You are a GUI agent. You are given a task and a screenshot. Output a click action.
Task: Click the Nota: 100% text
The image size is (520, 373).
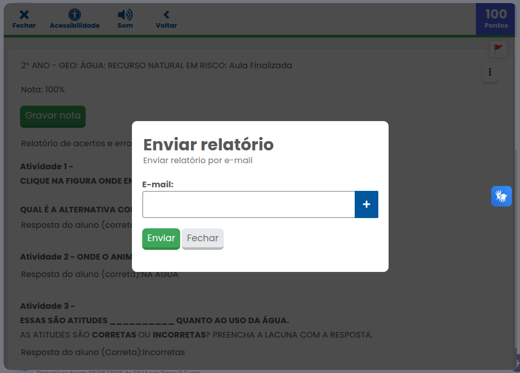(x=43, y=90)
